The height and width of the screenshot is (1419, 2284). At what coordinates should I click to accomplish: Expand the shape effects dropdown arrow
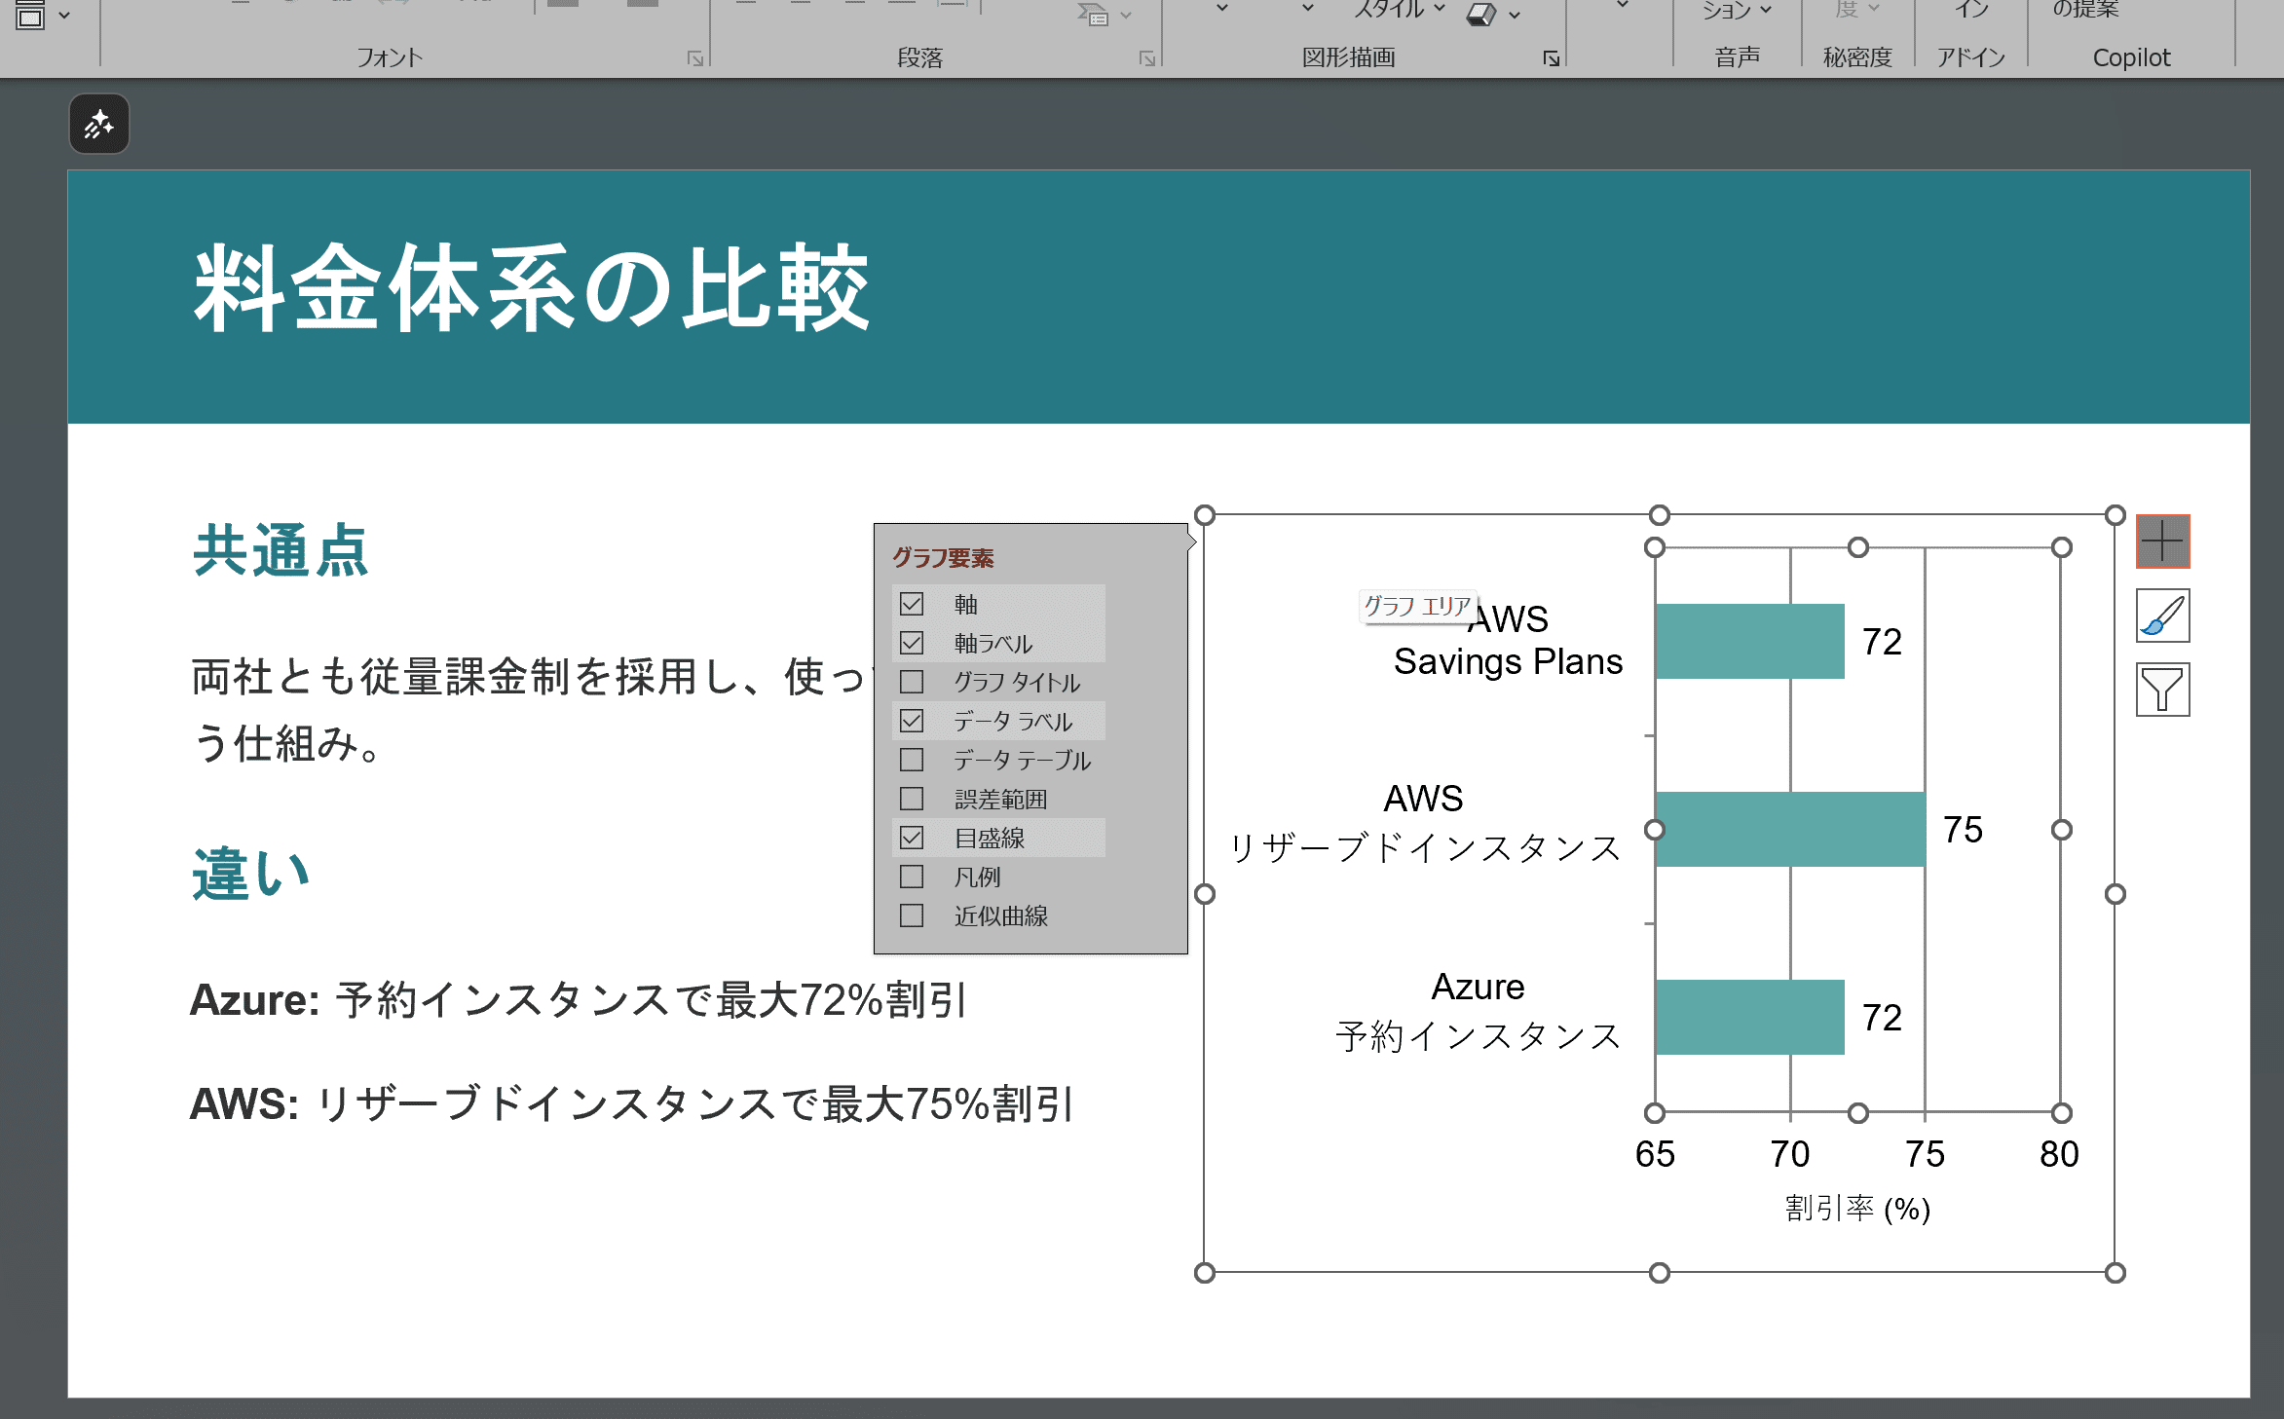click(1515, 15)
